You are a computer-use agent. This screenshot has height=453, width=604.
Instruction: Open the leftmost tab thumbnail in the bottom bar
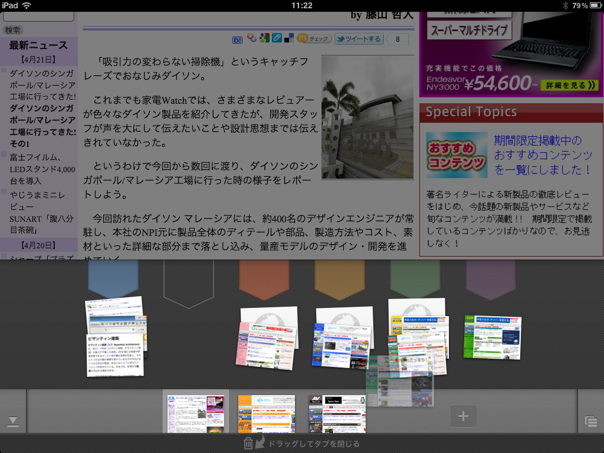tap(195, 414)
